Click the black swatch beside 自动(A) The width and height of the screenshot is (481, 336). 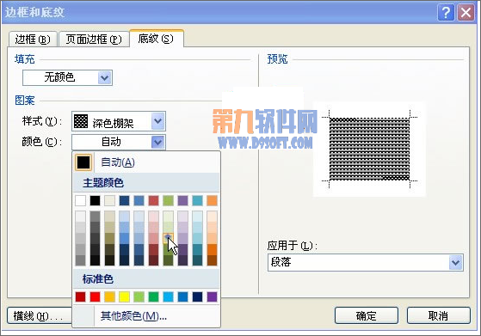point(83,162)
